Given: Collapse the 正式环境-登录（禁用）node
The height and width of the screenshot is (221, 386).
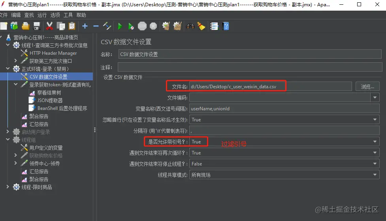Looking at the screenshot, I should 8,69.
